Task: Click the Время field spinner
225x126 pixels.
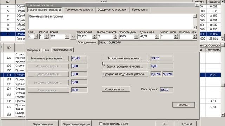Action: 67,36
